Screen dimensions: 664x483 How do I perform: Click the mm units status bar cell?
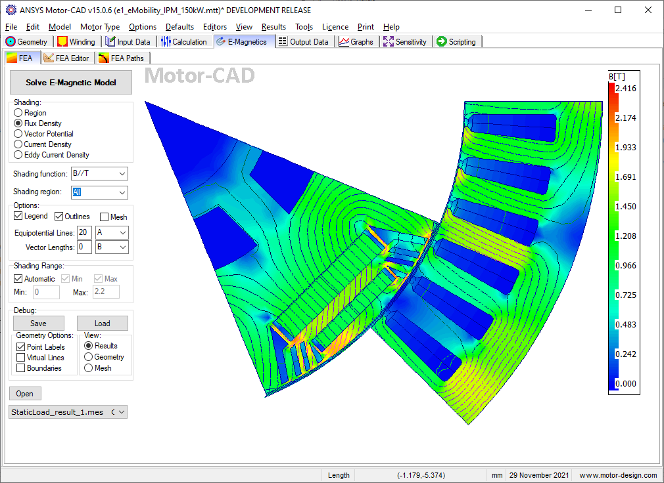pyautogui.click(x=497, y=475)
